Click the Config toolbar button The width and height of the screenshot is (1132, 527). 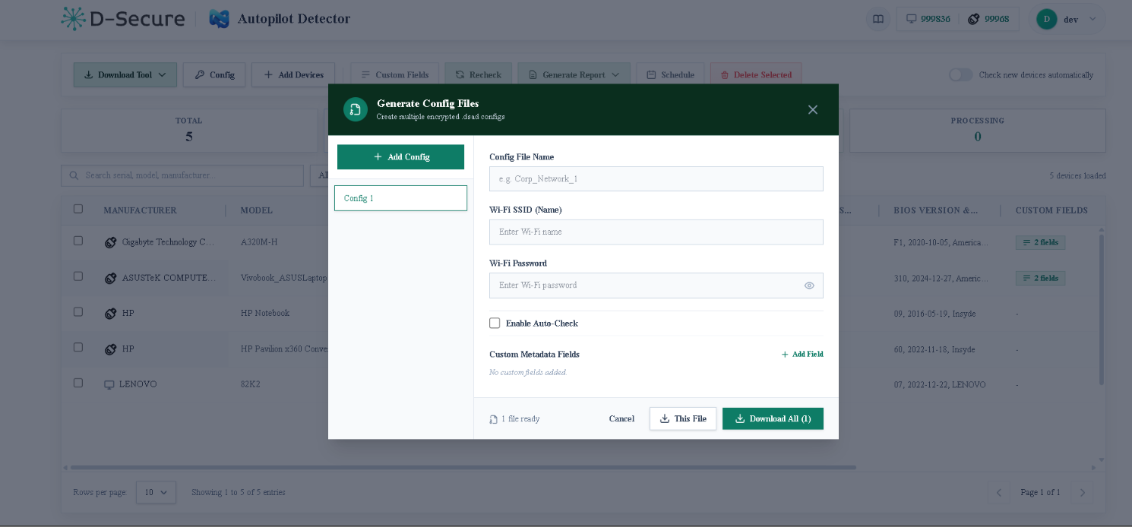(x=214, y=74)
